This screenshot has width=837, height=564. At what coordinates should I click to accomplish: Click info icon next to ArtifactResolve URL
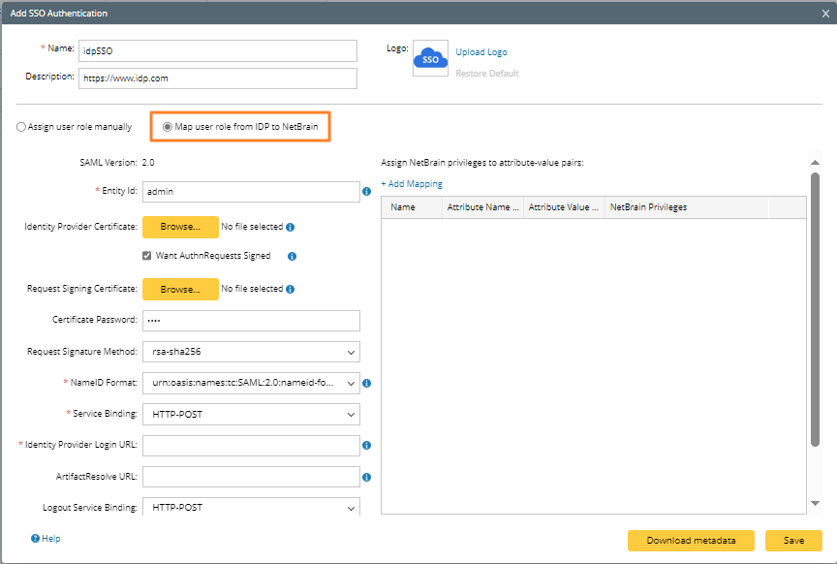pos(367,477)
